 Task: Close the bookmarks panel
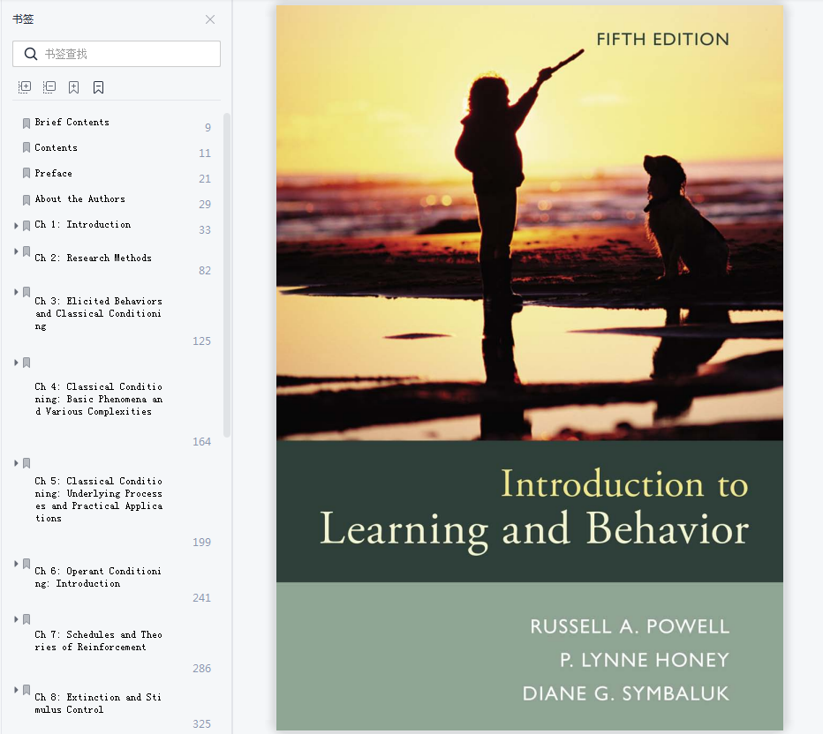pyautogui.click(x=210, y=19)
